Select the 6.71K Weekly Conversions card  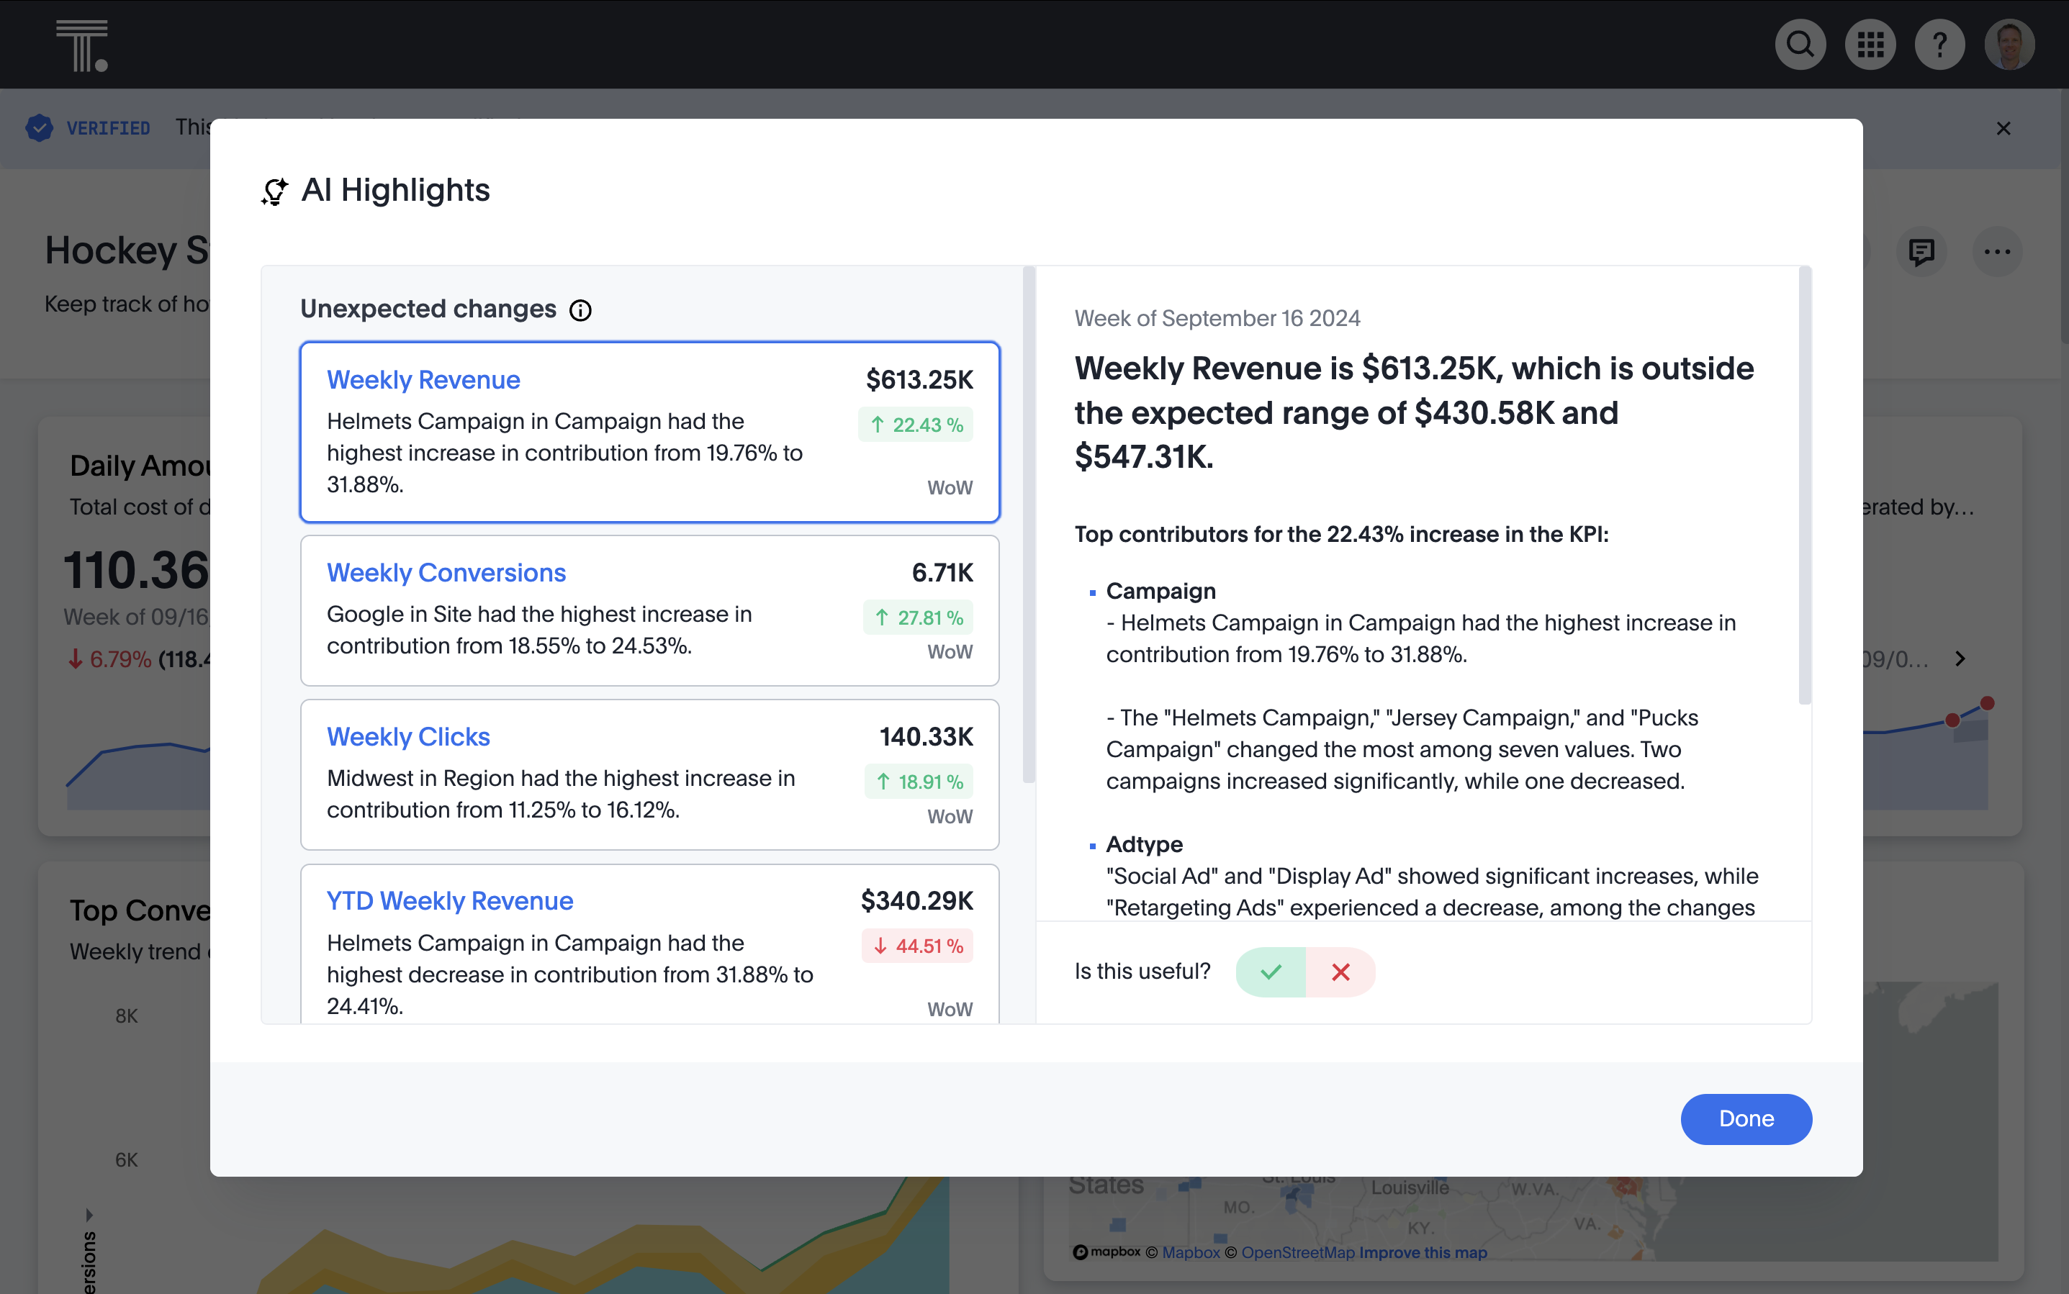[650, 610]
